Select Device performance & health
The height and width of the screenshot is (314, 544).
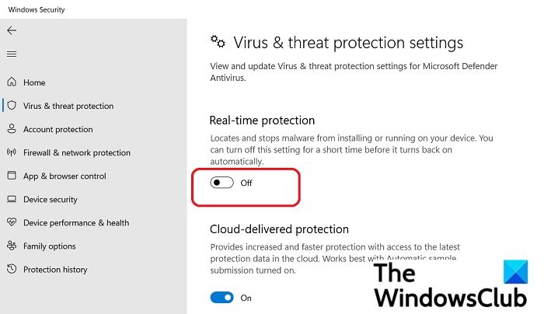click(x=76, y=223)
